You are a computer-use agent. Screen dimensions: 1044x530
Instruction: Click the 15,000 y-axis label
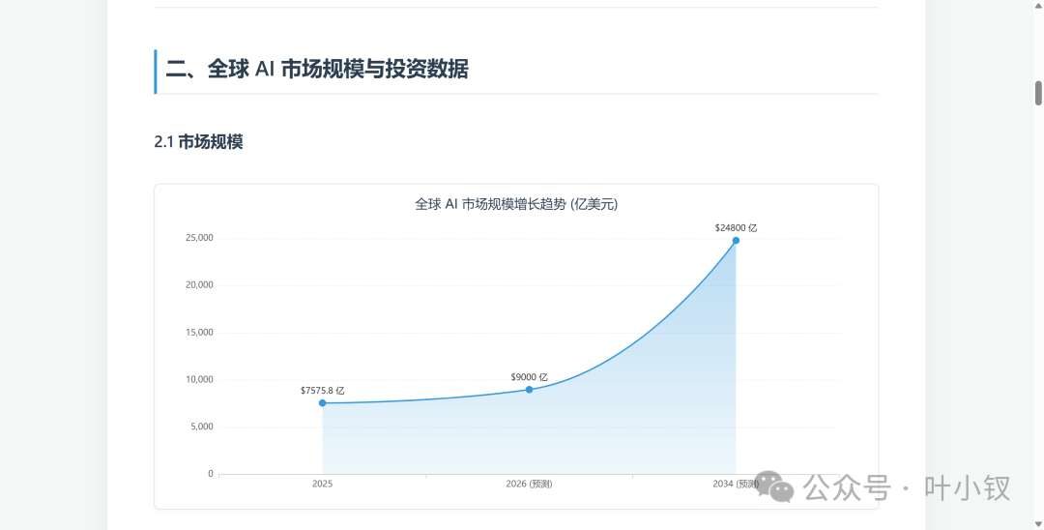[x=199, y=333]
